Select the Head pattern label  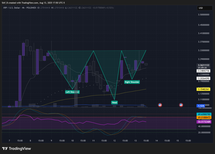tap(114, 102)
